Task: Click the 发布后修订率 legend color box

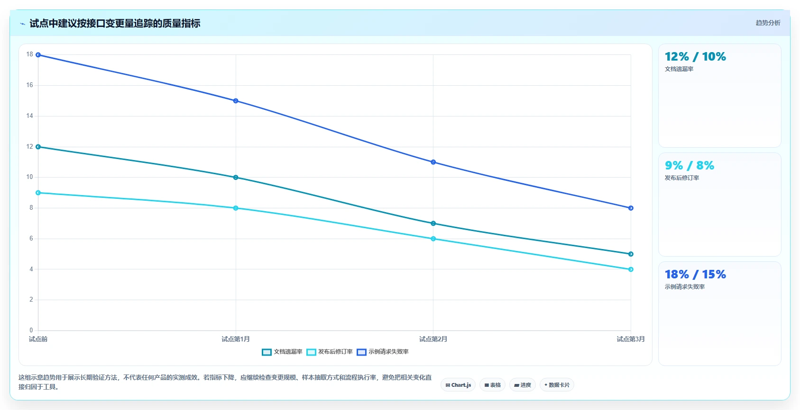Action: [311, 352]
